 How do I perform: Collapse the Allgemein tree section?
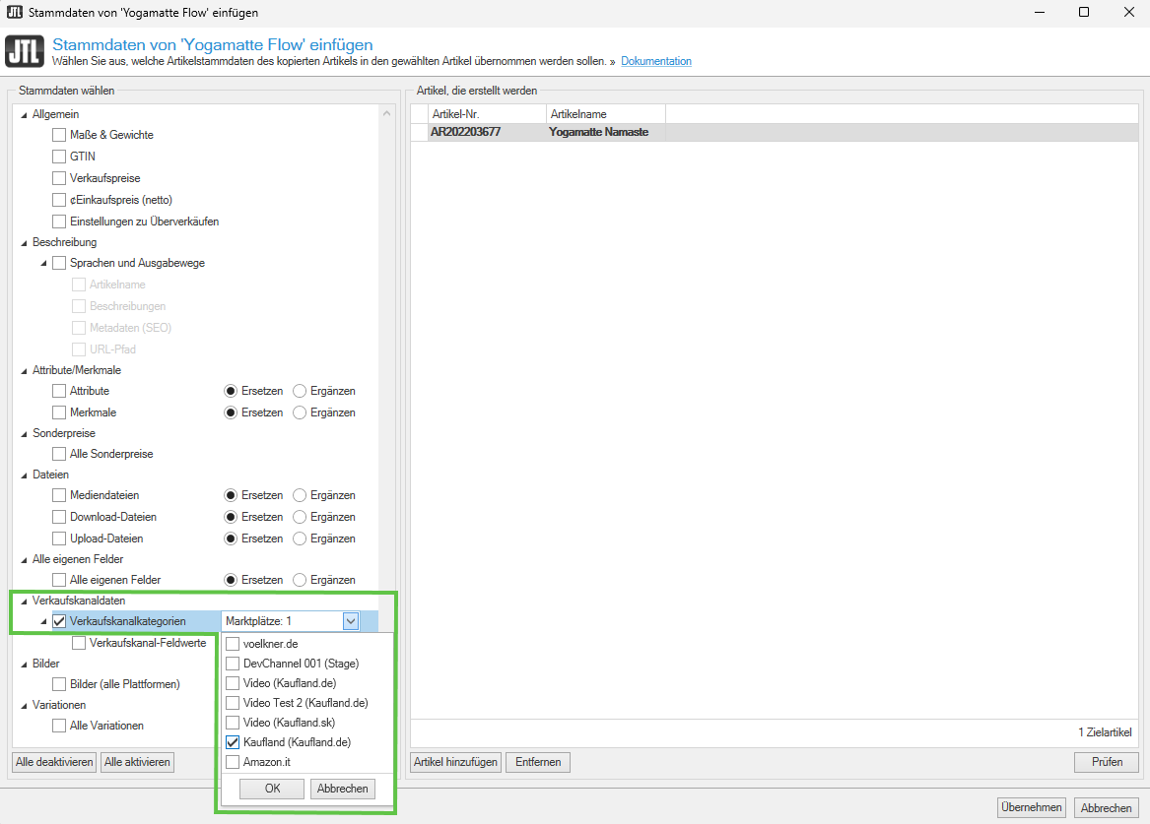(24, 114)
